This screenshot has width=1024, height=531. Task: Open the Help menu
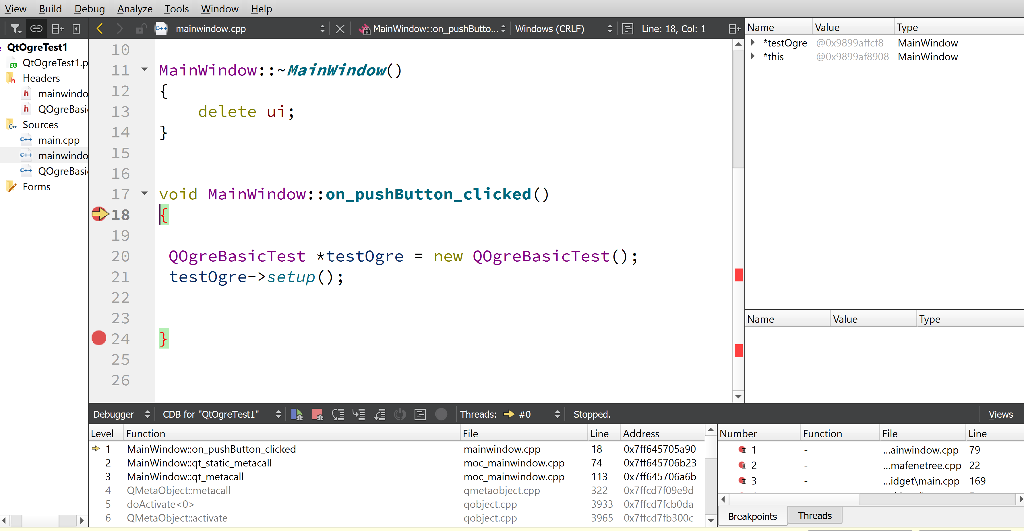(x=261, y=9)
